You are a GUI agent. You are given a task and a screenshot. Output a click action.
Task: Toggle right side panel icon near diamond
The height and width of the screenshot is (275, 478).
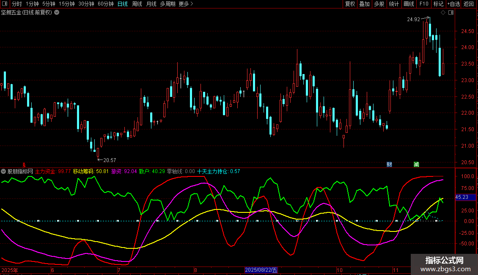click(x=451, y=13)
